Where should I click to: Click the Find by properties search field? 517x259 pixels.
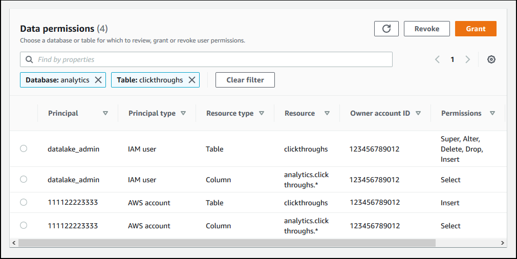pos(210,59)
